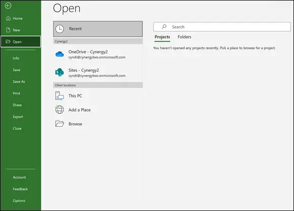Select This PC location
This screenshot has height=211, width=294.
coord(98,96)
